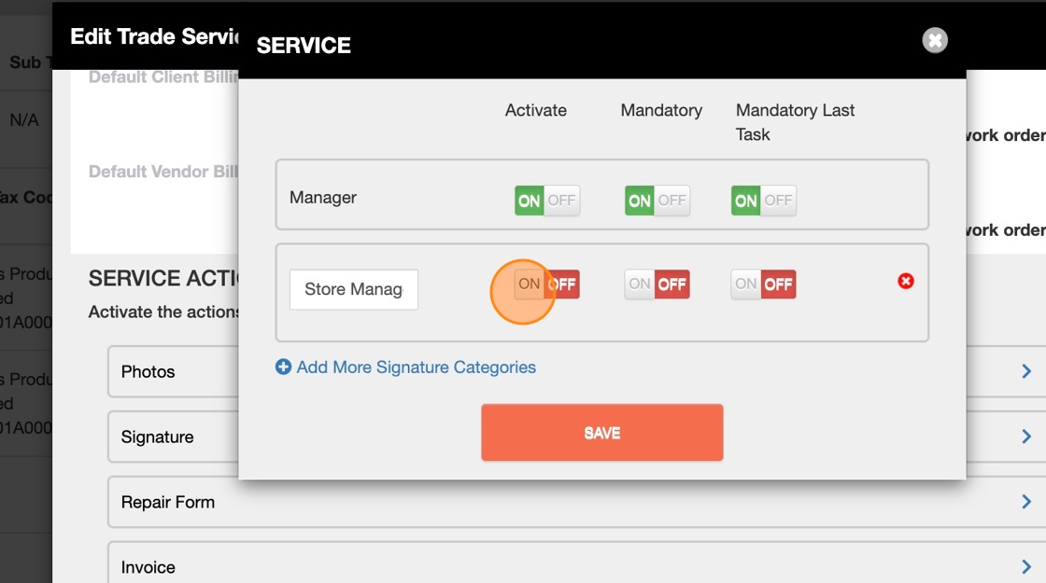Edit the Store Manager name field

point(353,290)
